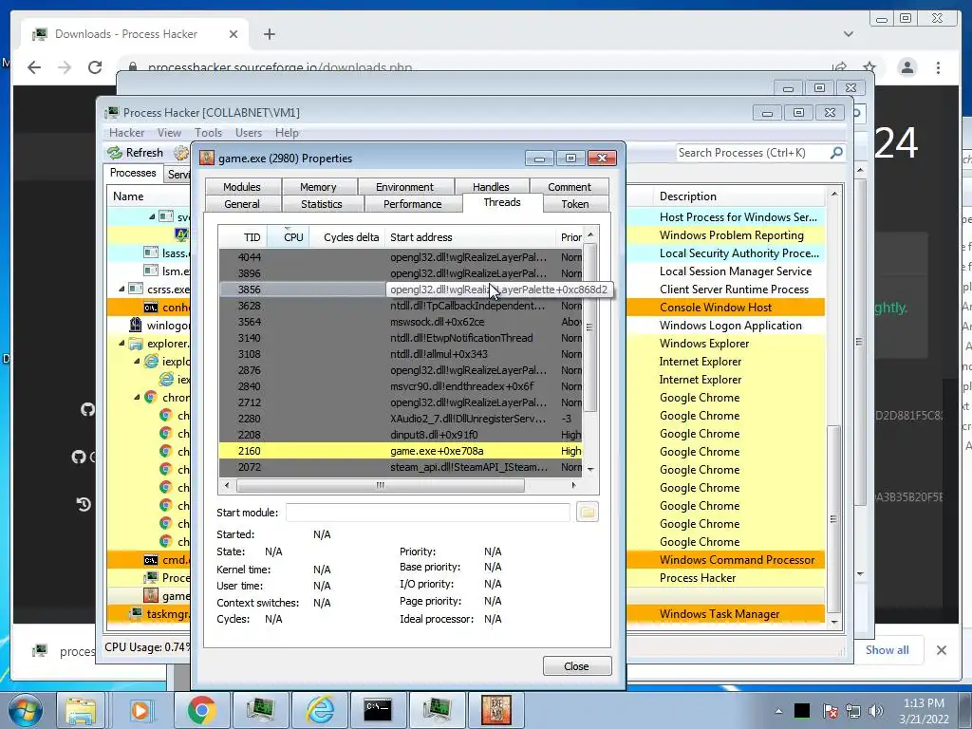This screenshot has height=729, width=972.
Task: Open the Comment tab
Action: [570, 187]
